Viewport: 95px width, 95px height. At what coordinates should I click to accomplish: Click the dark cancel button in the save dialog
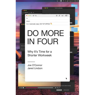(x=66, y=90)
